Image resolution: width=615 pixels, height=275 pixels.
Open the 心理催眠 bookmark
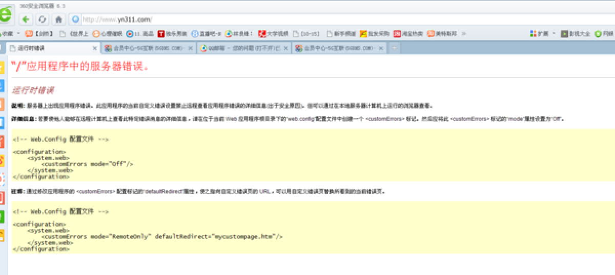[x=107, y=33]
